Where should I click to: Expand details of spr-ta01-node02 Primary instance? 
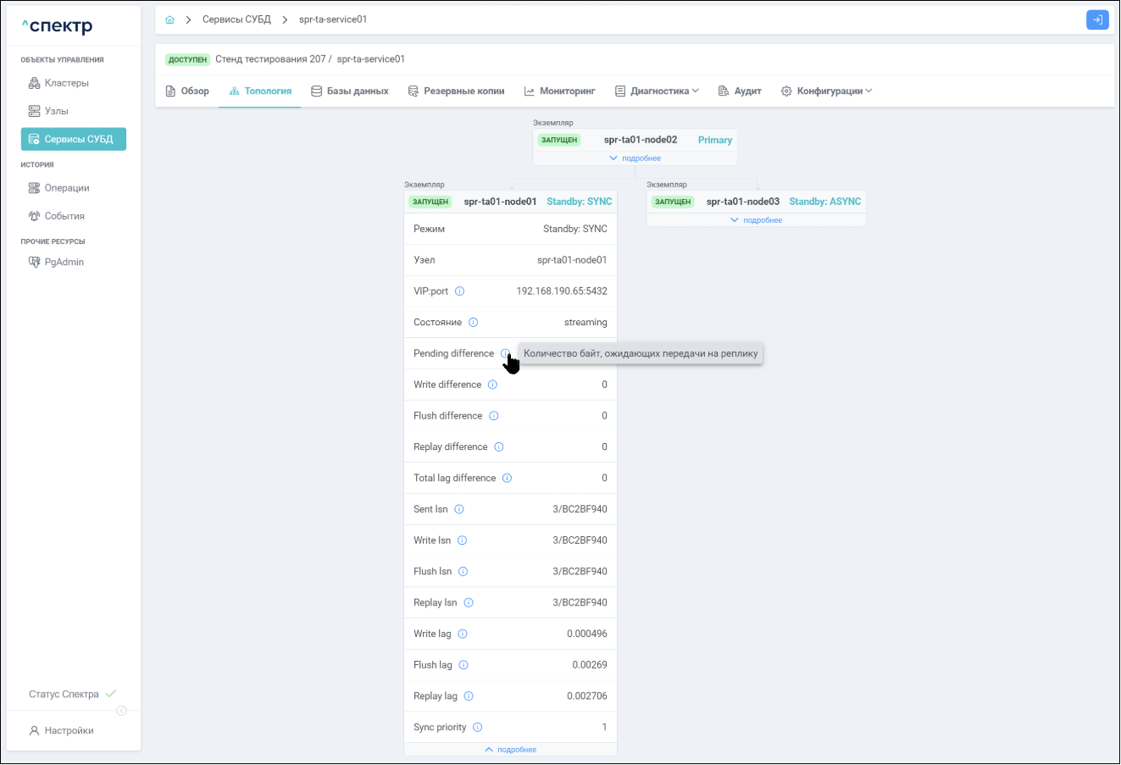click(x=635, y=158)
